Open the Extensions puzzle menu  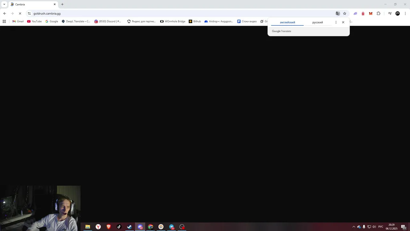point(379,13)
